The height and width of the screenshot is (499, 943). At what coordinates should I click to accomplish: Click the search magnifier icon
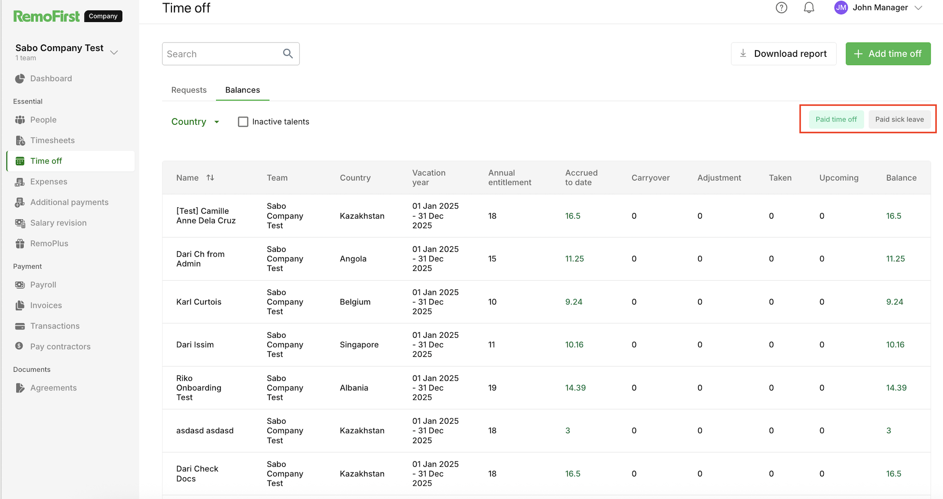[288, 54]
